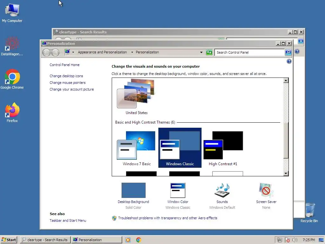Click the Back arrow in Personalization

click(x=46, y=52)
